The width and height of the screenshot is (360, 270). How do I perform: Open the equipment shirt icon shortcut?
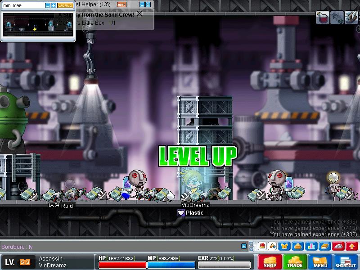(285, 246)
